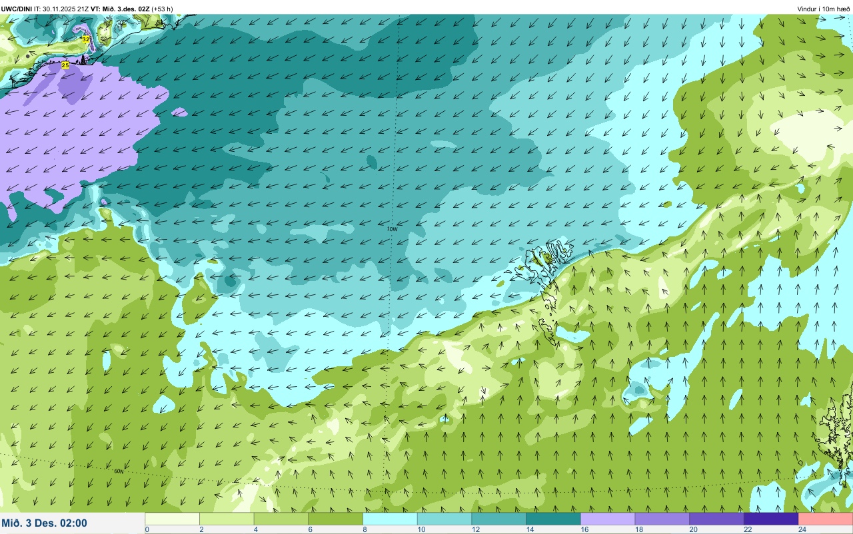Select the 8–10 m/s light cyan legend swatch
The image size is (853, 534).
(391, 519)
